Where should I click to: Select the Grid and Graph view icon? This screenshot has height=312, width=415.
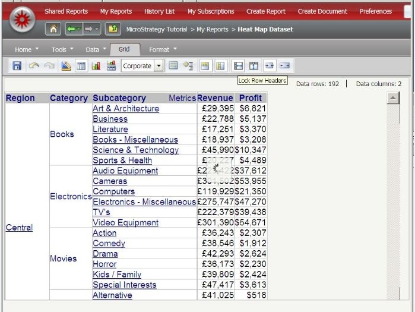[111, 66]
